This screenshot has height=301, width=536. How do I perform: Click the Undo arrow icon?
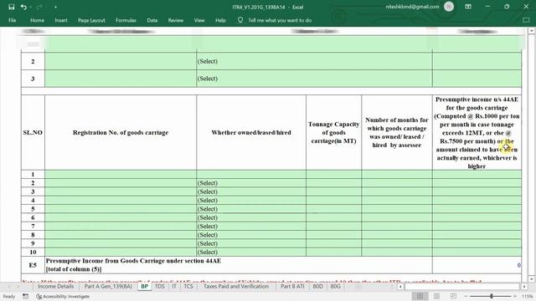(23, 7)
